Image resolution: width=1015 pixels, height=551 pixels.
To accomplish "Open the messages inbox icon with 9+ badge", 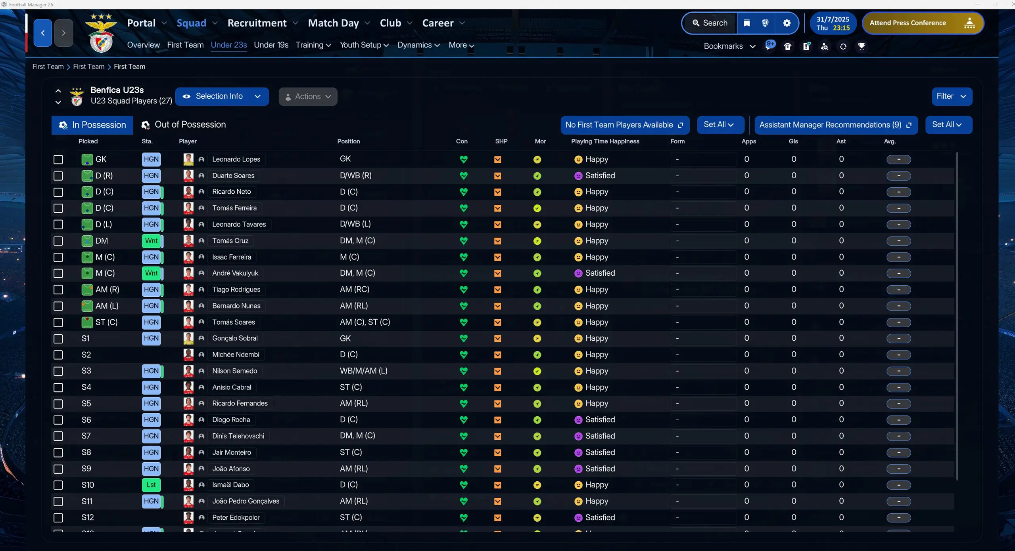I will [769, 46].
